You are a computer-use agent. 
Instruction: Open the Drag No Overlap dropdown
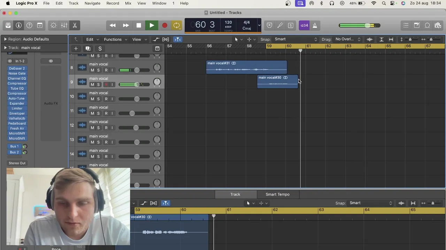click(348, 39)
